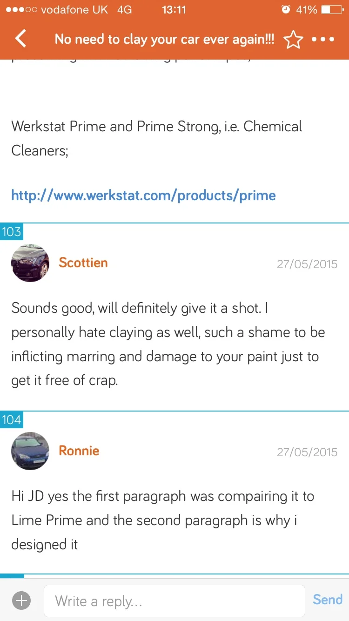The width and height of the screenshot is (349, 621).
Task: Tap the Send button
Action: click(328, 600)
